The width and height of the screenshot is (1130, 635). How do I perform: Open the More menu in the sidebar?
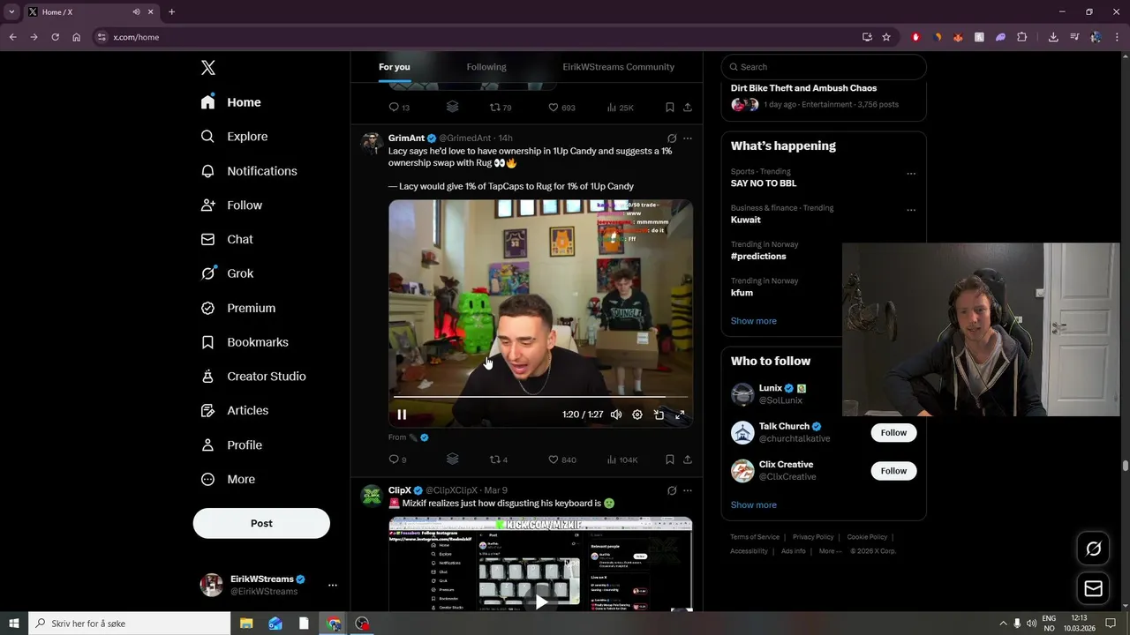229,480
